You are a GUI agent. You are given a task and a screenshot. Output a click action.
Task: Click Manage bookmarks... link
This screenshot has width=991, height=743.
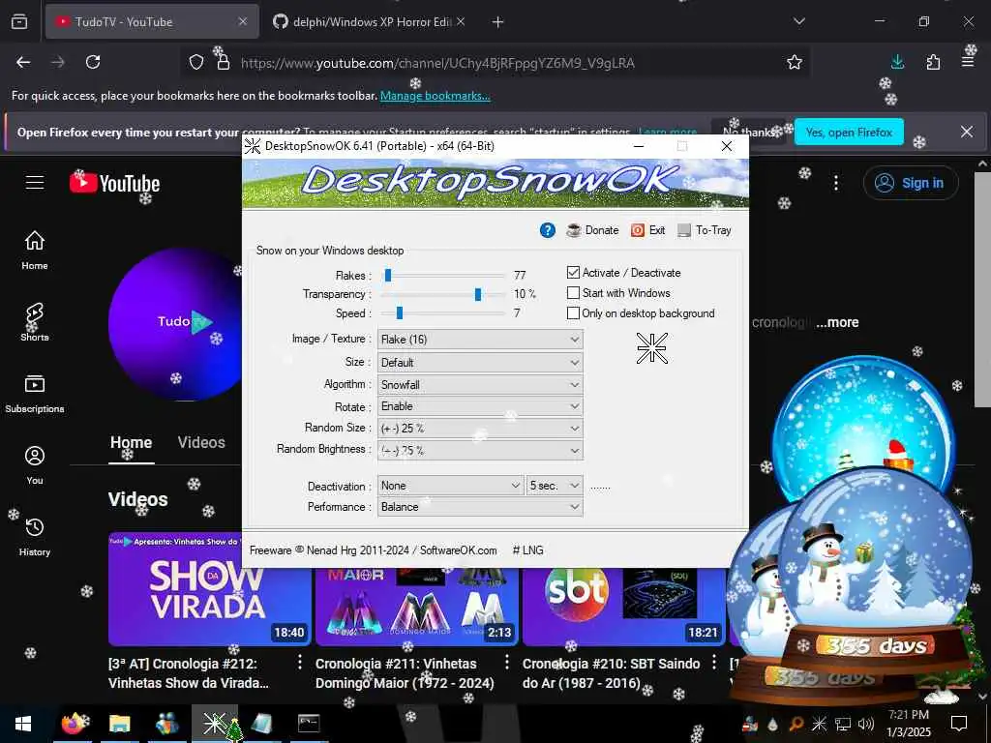[435, 96]
